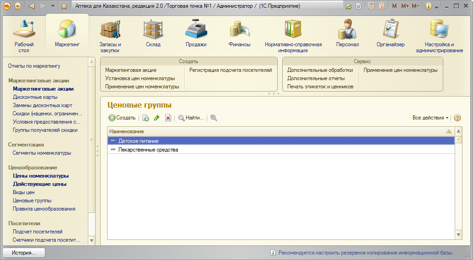
Task: Click the orange help question mark icon
Action: pos(457,118)
